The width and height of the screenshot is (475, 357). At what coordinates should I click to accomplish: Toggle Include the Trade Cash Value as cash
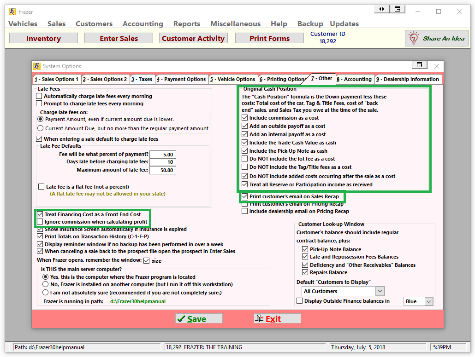(245, 142)
